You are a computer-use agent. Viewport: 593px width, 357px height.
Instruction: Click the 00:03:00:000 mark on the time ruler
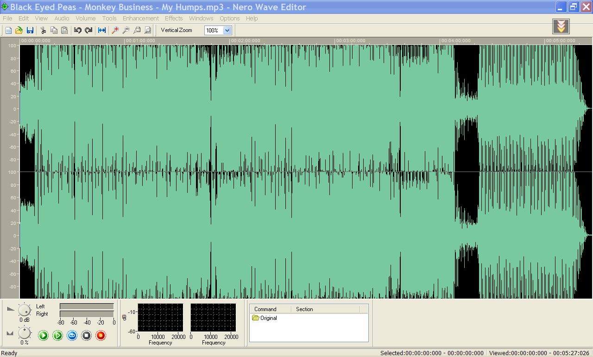(x=351, y=41)
